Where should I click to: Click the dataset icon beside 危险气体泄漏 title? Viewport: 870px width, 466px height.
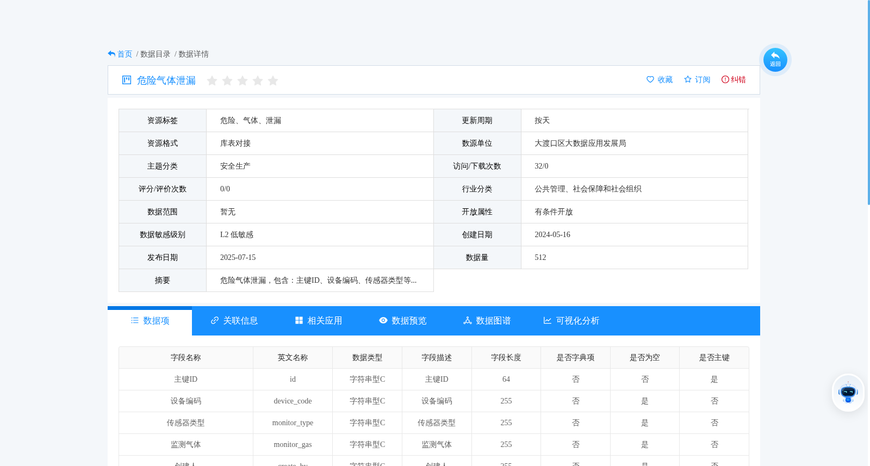coord(127,80)
